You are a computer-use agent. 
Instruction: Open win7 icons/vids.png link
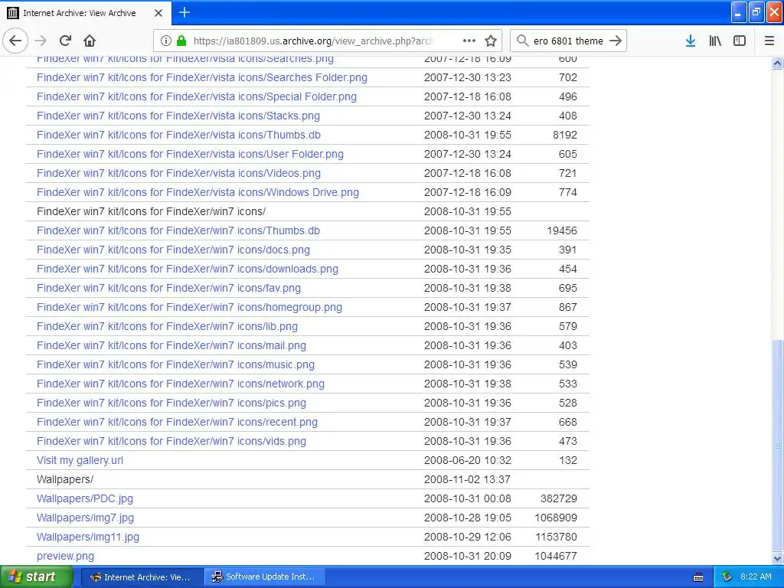click(171, 441)
